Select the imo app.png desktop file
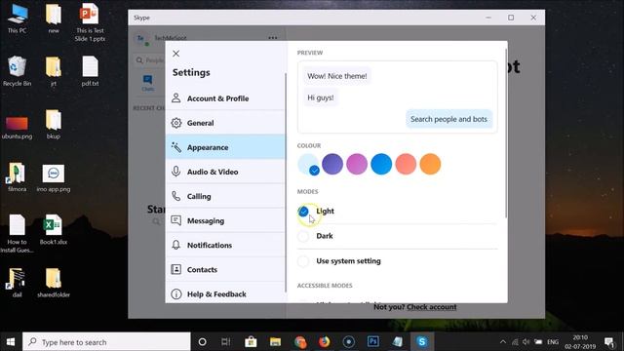 click(54, 177)
